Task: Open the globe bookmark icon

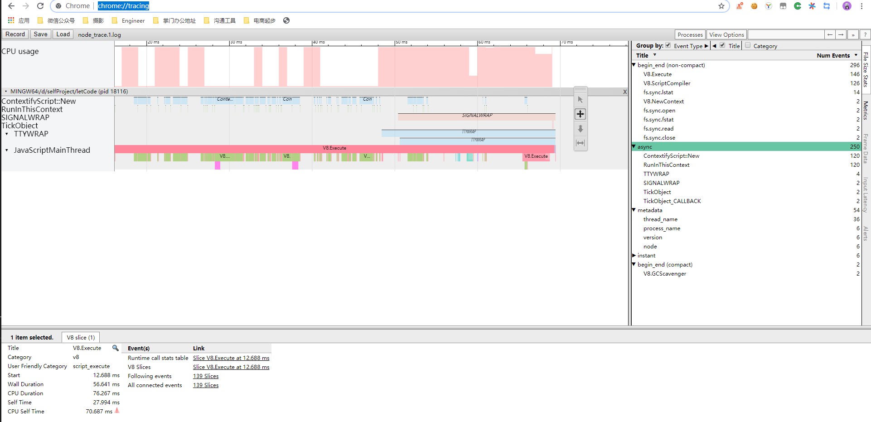Action: (286, 20)
